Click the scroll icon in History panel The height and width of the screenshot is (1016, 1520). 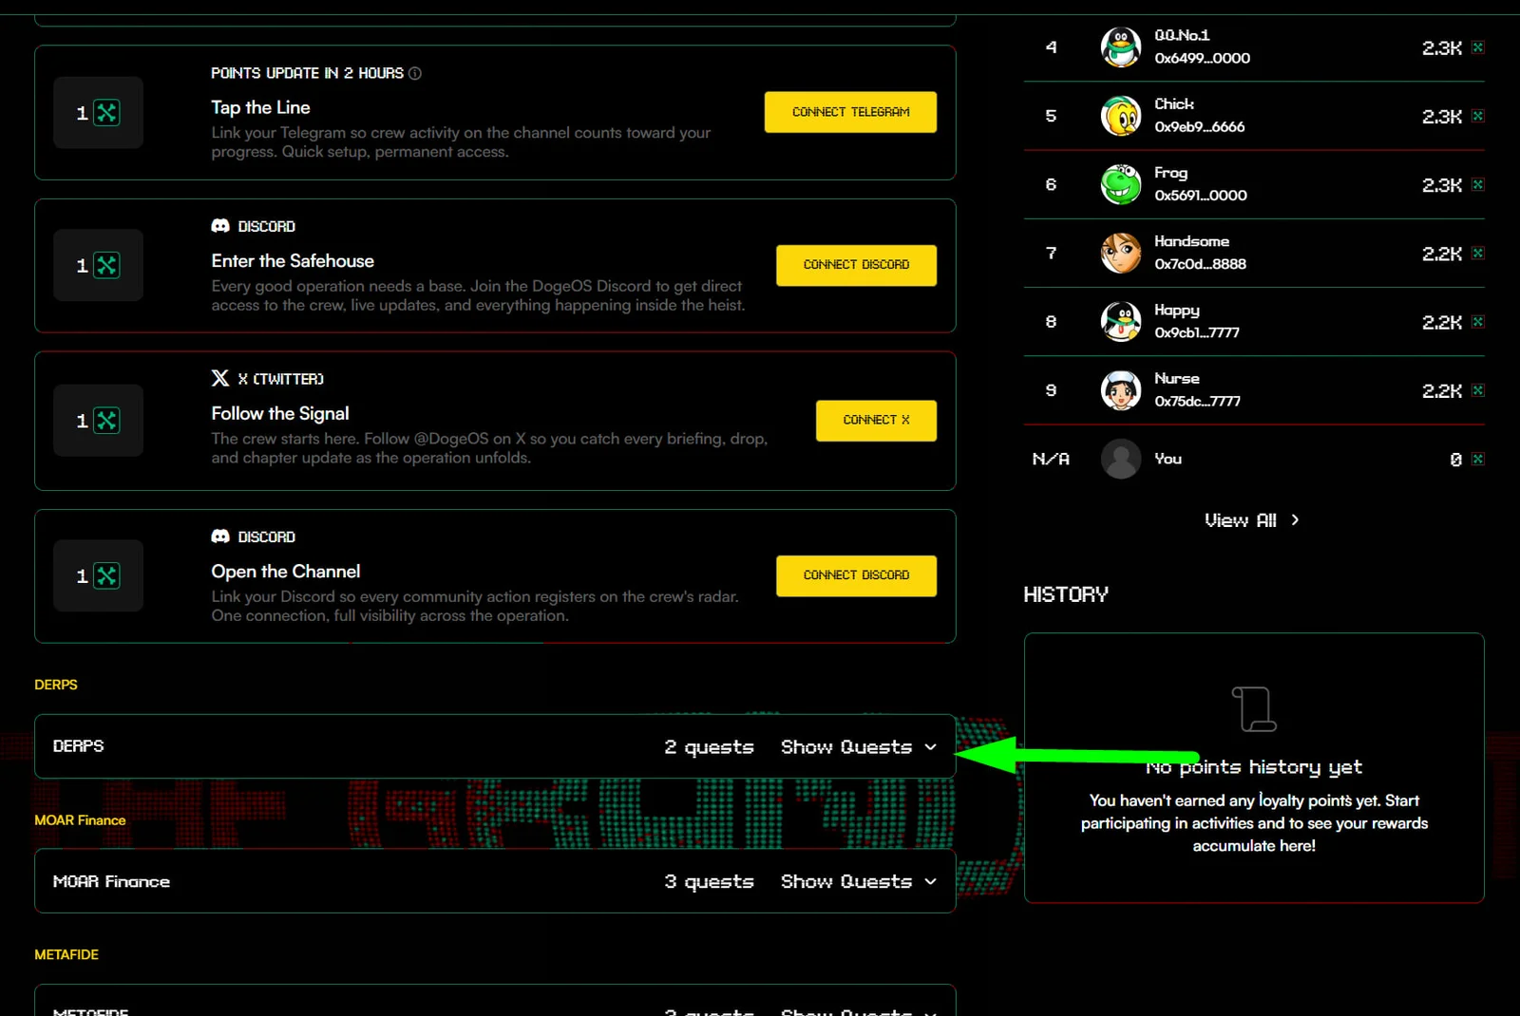pos(1254,709)
